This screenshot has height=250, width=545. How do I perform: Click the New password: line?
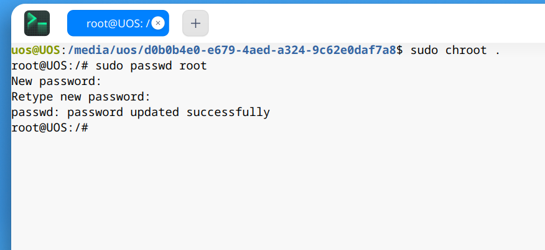[x=57, y=81]
